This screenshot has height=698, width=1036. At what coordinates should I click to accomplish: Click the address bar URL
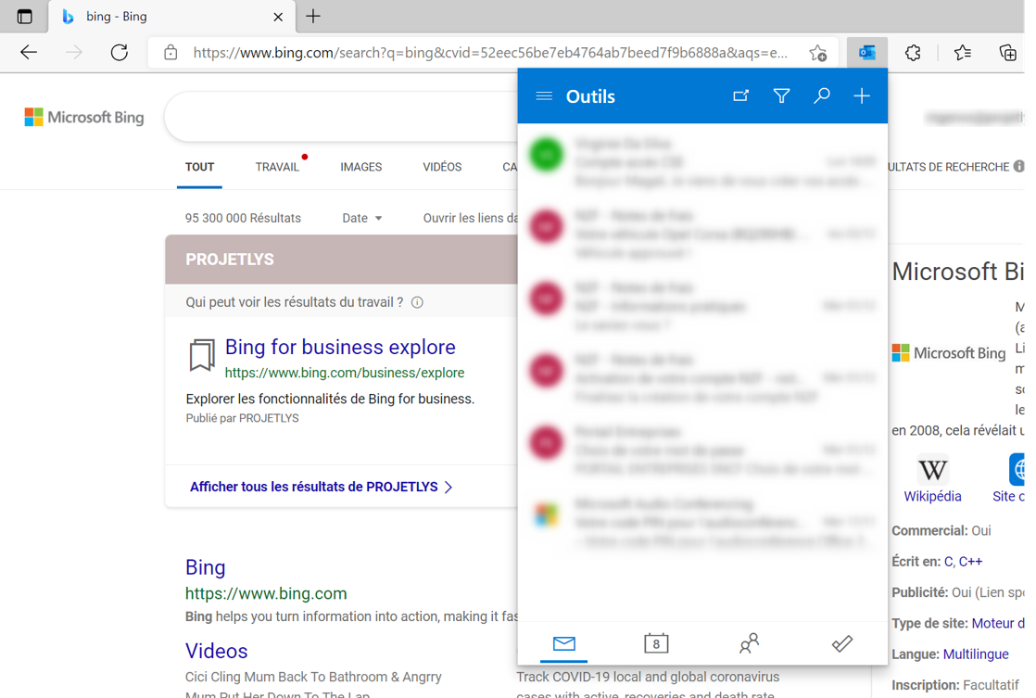pyautogui.click(x=489, y=53)
